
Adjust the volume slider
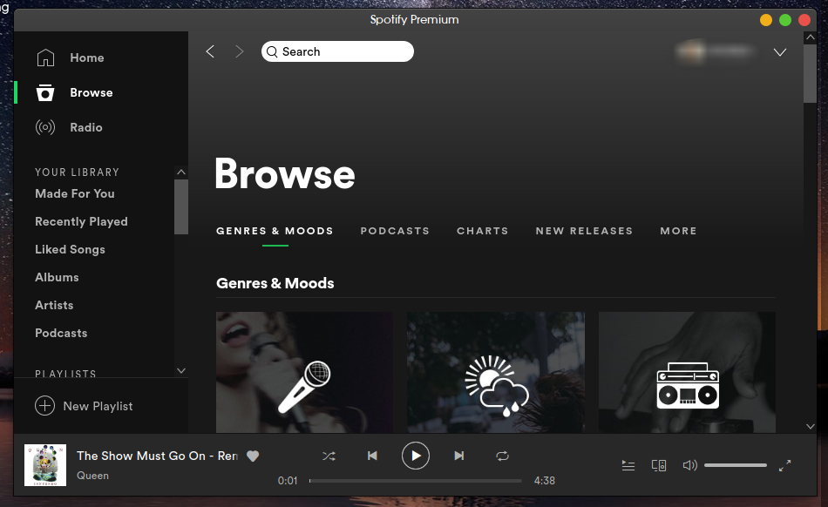[735, 465]
